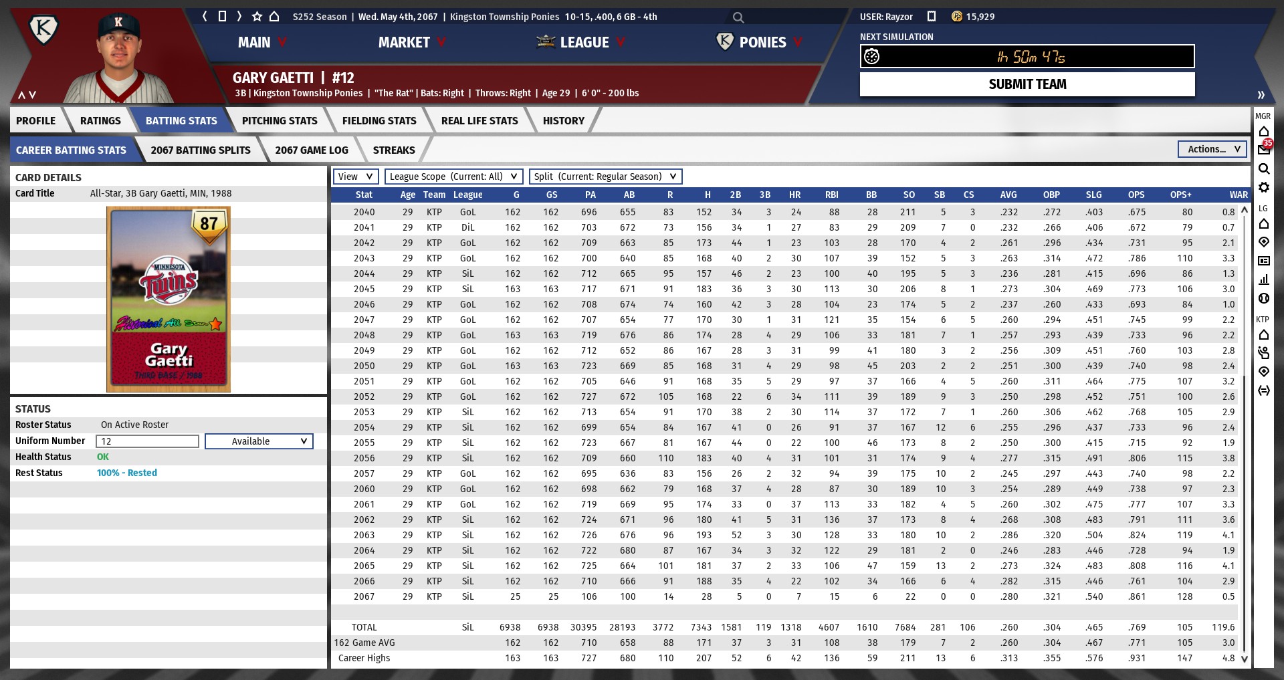Open the Actions menu above the stats table
Screen dimensions: 1284x680
click(x=1212, y=149)
